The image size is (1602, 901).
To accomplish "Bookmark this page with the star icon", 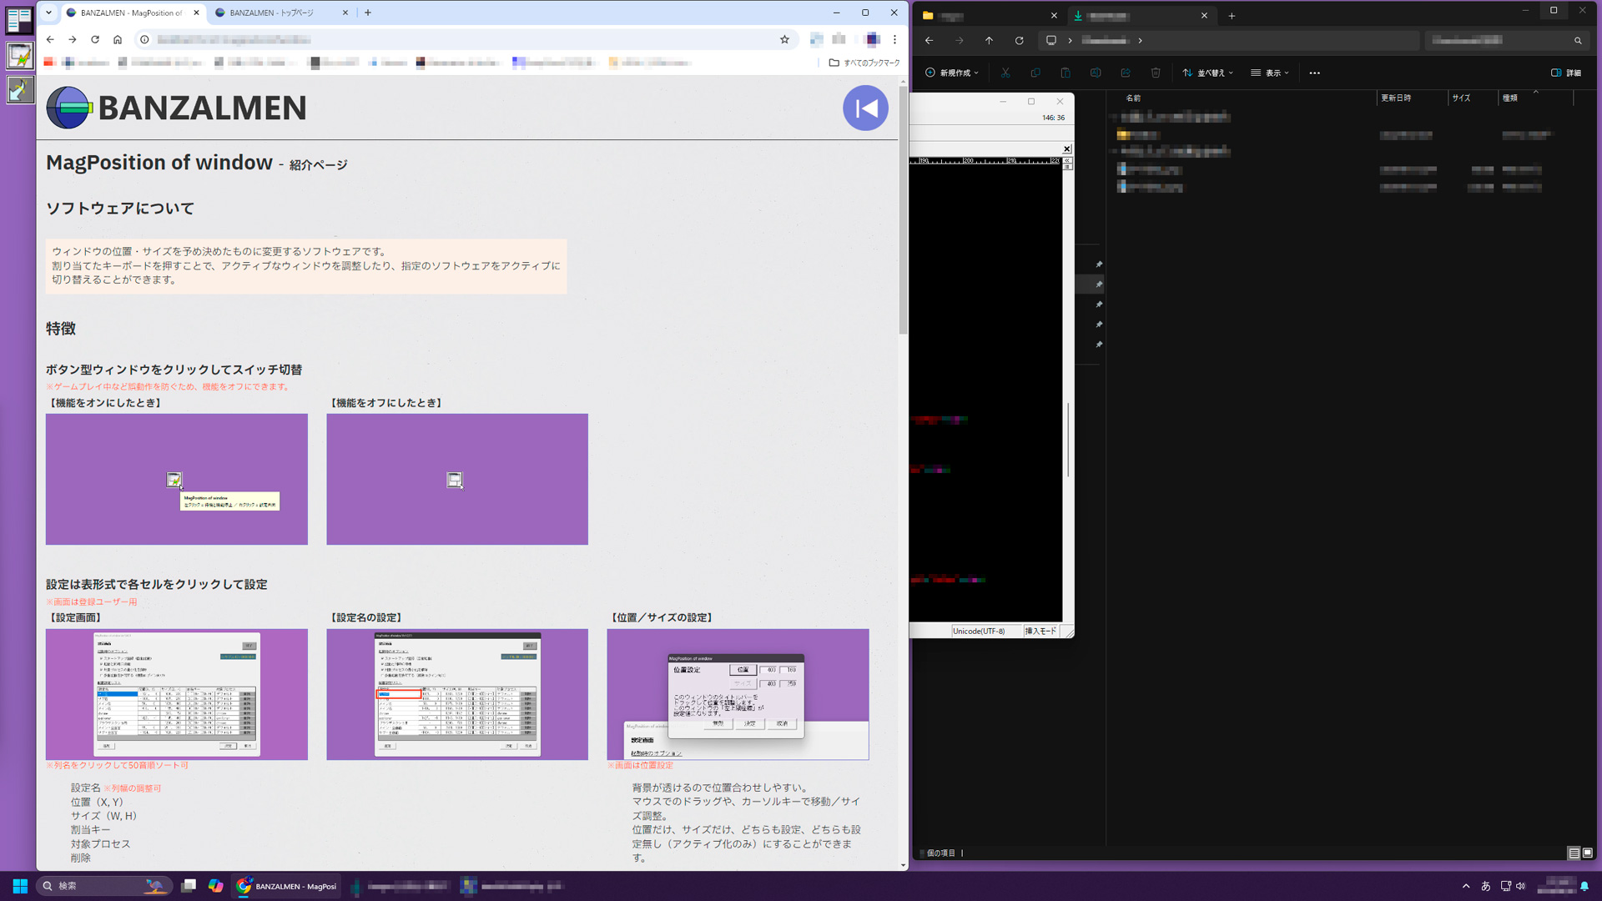I will pyautogui.click(x=784, y=39).
